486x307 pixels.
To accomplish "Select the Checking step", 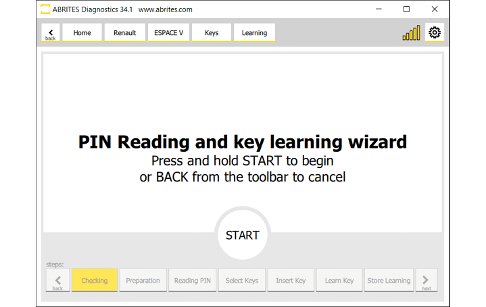I will click(x=95, y=281).
